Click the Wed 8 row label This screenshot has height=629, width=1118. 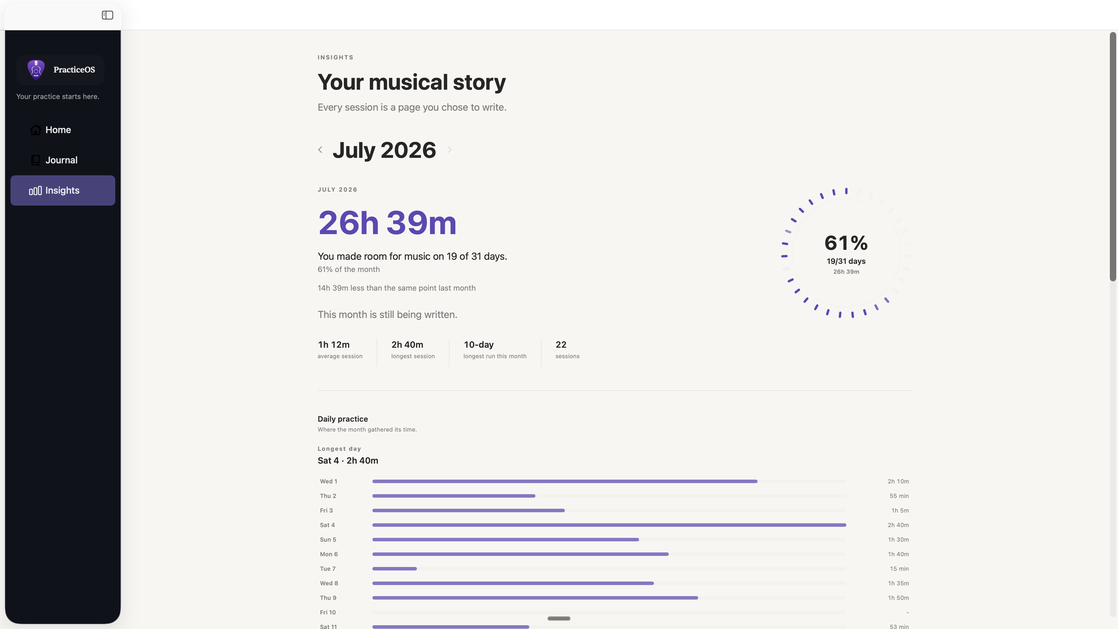(329, 583)
